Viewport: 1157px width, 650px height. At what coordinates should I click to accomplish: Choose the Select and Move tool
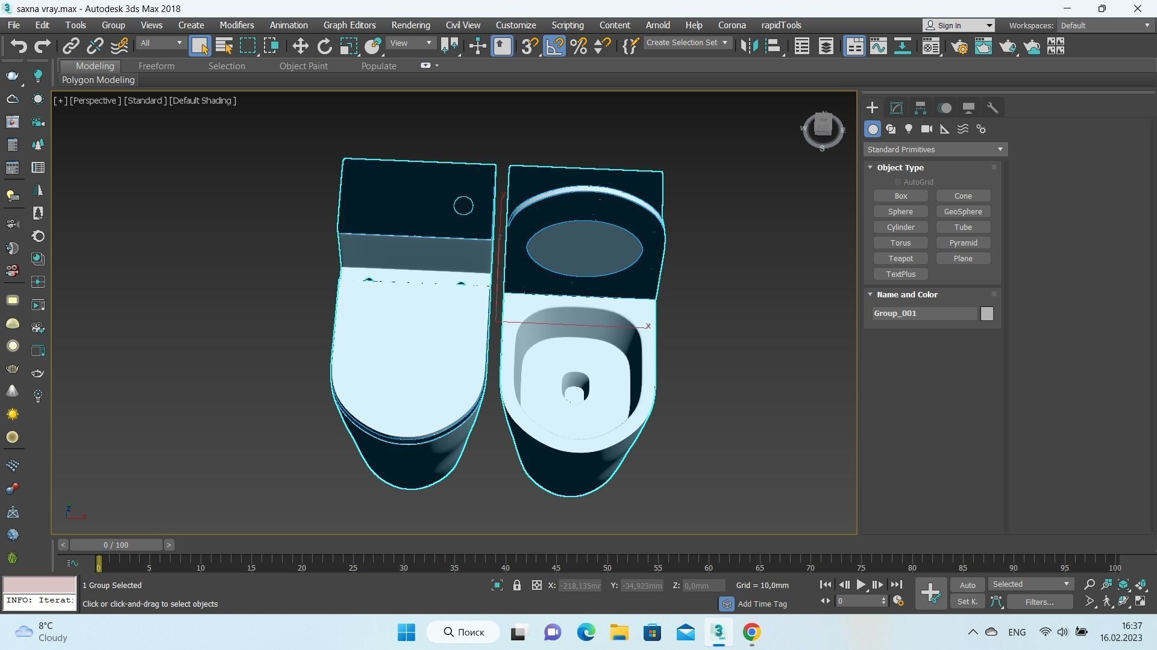click(x=300, y=46)
